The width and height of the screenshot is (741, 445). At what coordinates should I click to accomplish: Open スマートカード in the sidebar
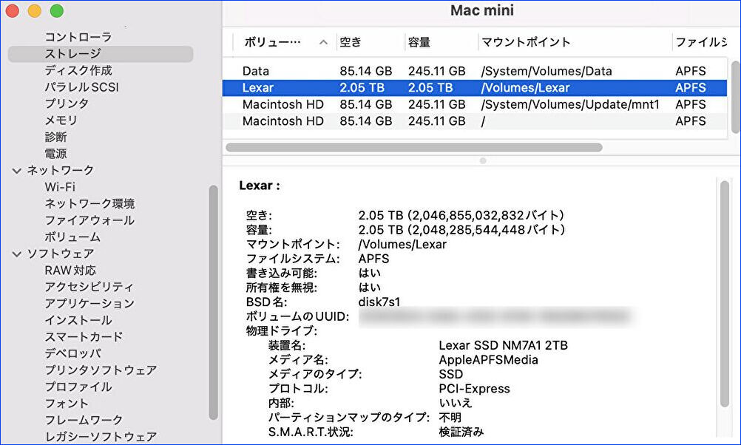coord(84,337)
